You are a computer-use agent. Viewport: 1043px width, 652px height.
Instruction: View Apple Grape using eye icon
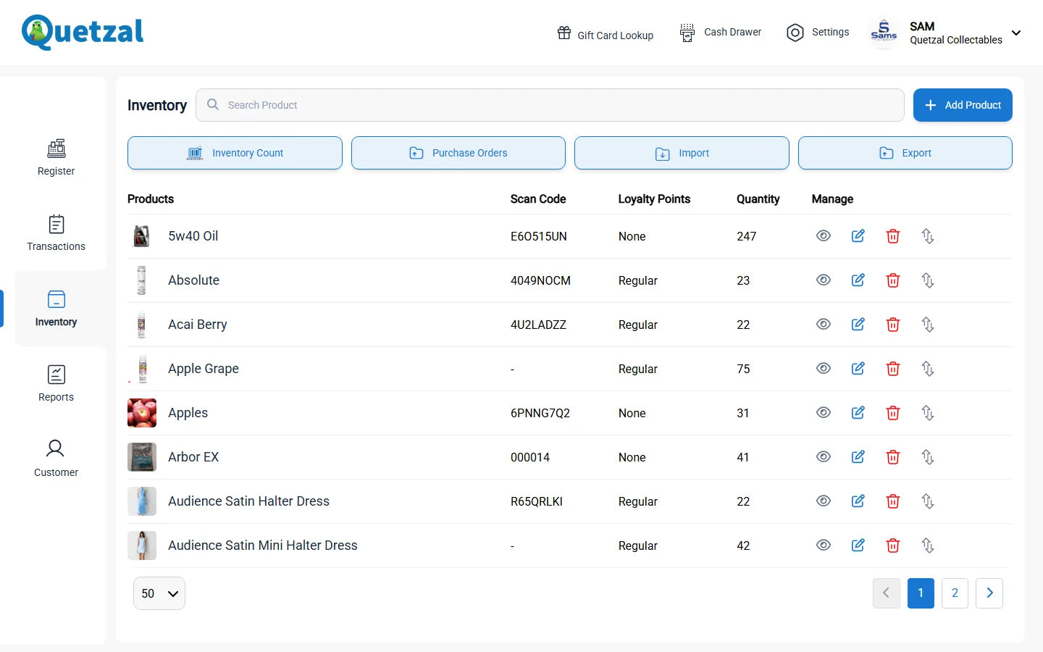tap(824, 369)
